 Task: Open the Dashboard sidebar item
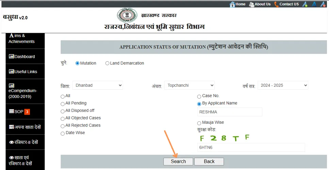(x=25, y=56)
